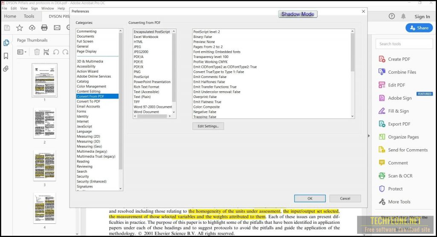Image resolution: width=437 pixels, height=237 pixels.
Task: Print the document using the printer icon
Action: 44,28
